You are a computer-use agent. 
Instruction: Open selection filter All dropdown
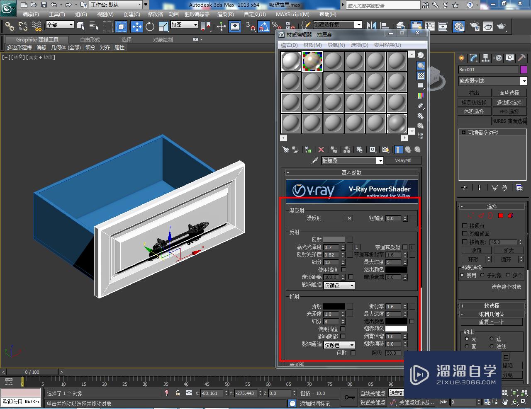point(60,25)
